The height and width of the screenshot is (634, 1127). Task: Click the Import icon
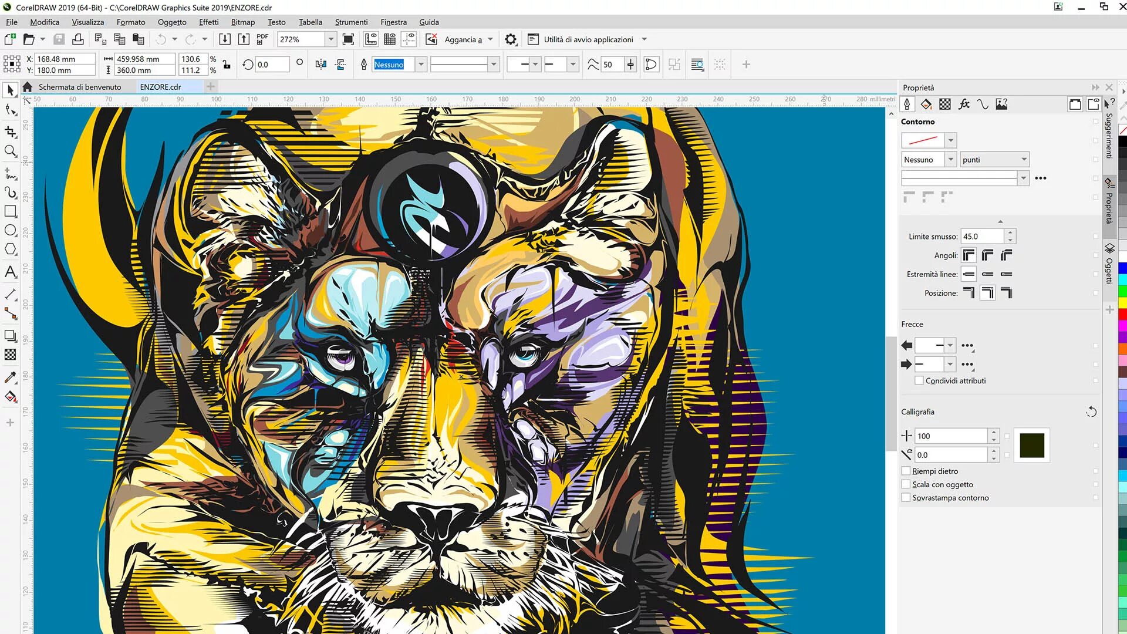[225, 39]
